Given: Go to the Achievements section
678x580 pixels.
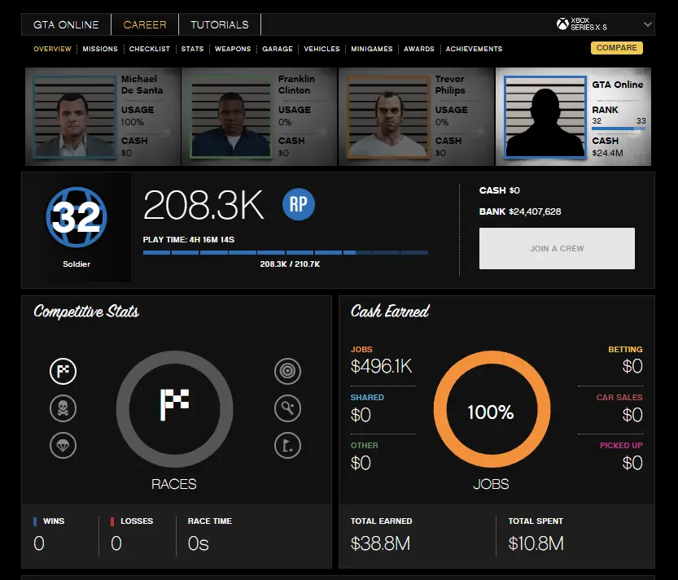Looking at the screenshot, I should pos(474,49).
